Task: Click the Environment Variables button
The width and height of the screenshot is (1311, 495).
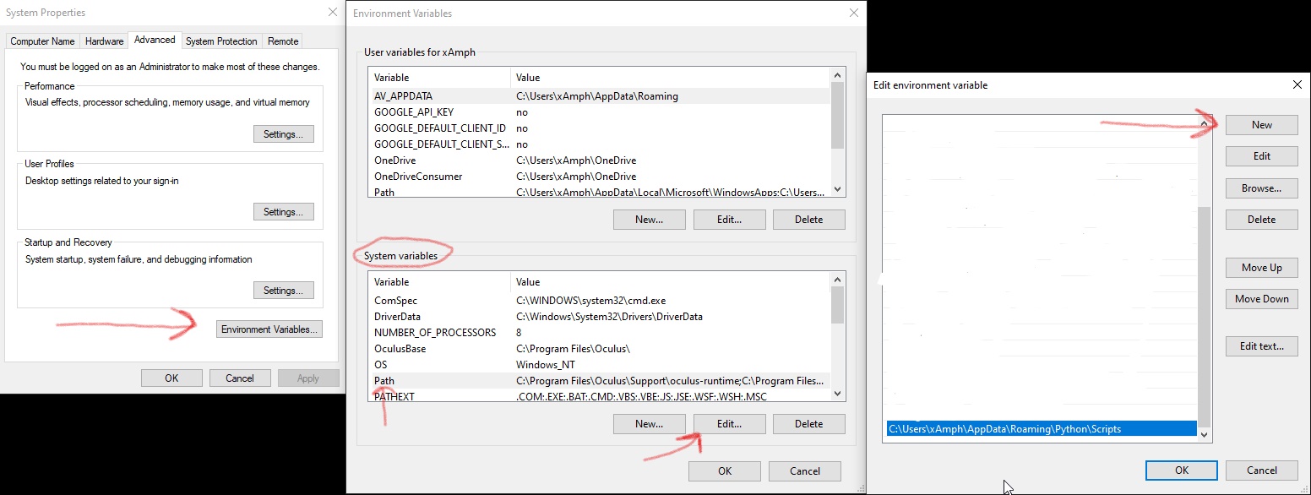Action: tap(269, 329)
